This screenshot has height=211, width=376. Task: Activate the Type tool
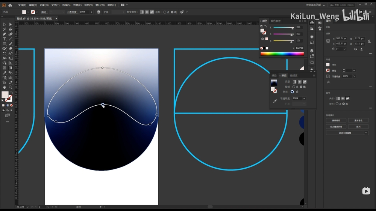click(x=4, y=39)
